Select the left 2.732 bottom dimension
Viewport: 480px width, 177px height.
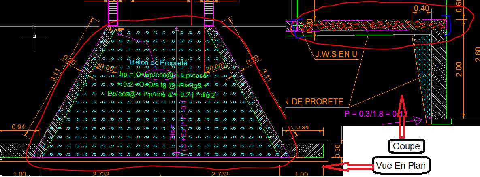tap(100, 174)
